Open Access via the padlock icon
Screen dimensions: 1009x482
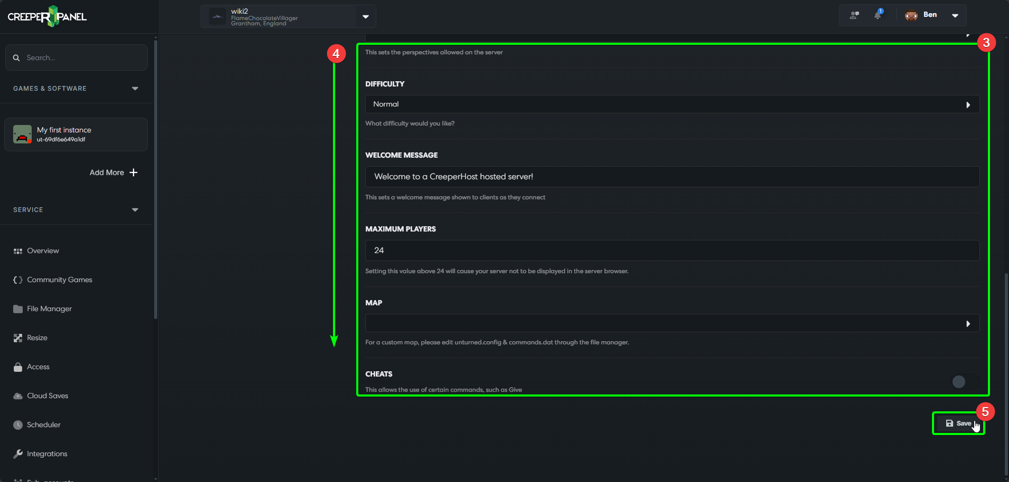[17, 367]
